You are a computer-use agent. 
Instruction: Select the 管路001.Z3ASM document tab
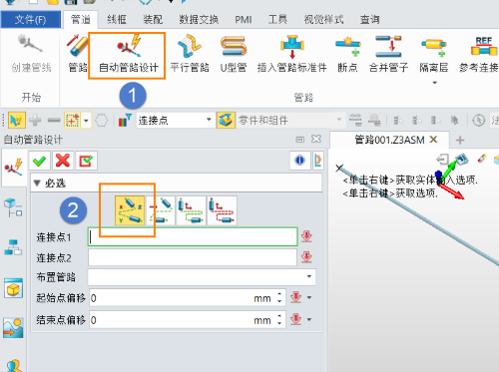point(389,140)
